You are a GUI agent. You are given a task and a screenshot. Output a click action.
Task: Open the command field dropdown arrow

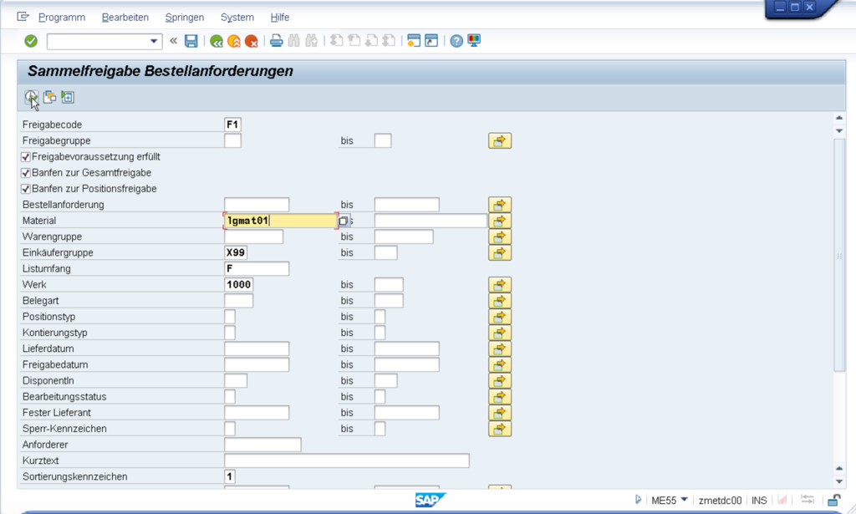[x=154, y=41]
